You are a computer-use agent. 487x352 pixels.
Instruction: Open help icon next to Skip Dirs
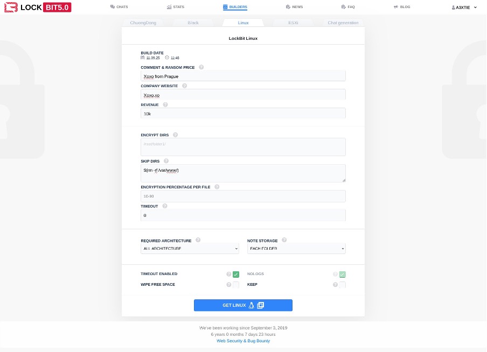coord(166,161)
